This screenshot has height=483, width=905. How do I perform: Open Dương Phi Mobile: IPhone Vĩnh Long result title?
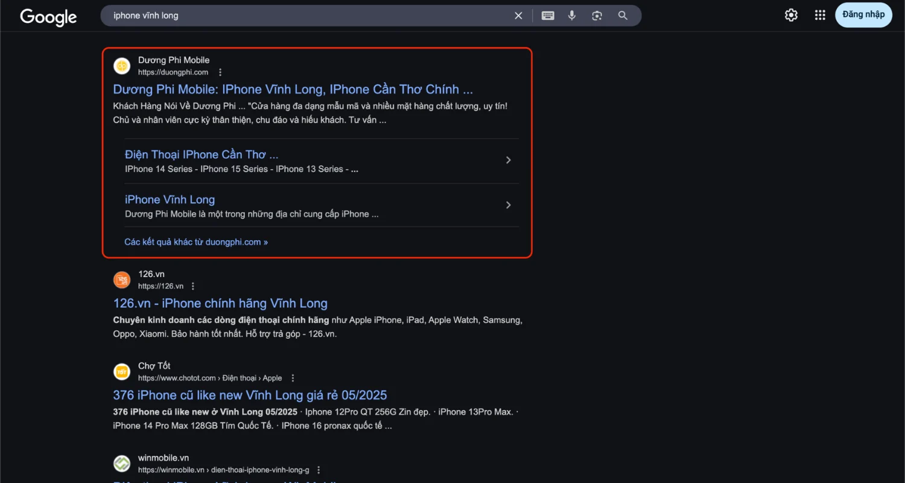tap(293, 89)
